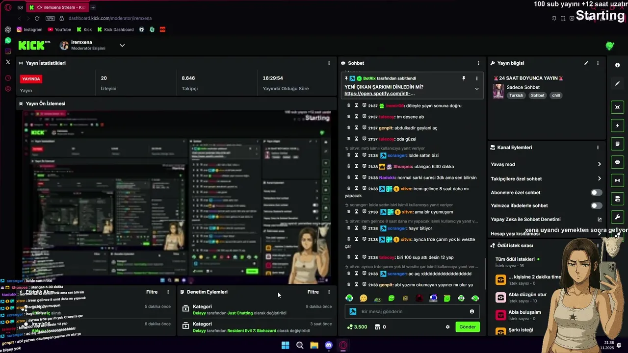Select the Turkish tag chip
The width and height of the screenshot is (628, 353).
coord(516,96)
